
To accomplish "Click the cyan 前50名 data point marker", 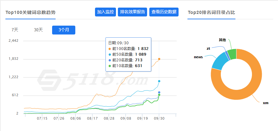I will pos(159,81).
